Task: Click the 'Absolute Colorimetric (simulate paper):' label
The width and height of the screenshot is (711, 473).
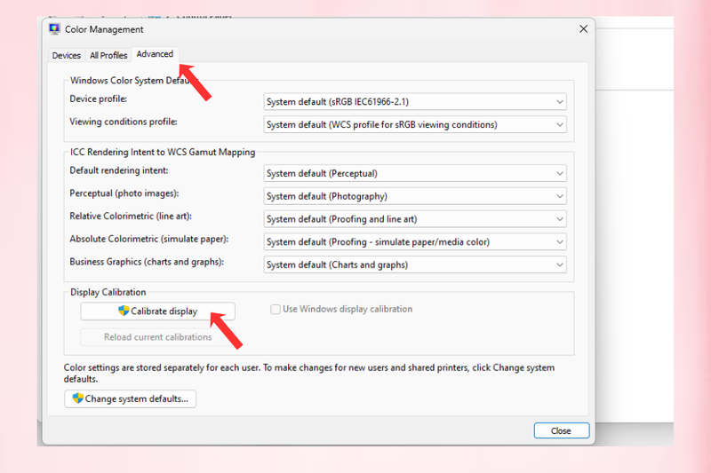Action: click(149, 239)
